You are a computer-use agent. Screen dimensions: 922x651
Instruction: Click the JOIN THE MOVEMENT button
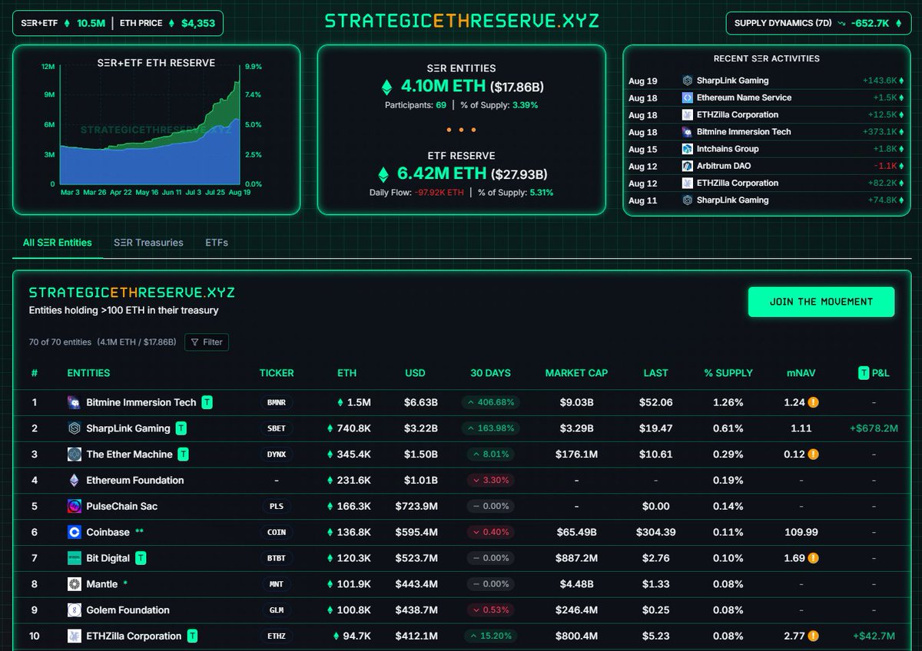pyautogui.click(x=821, y=302)
